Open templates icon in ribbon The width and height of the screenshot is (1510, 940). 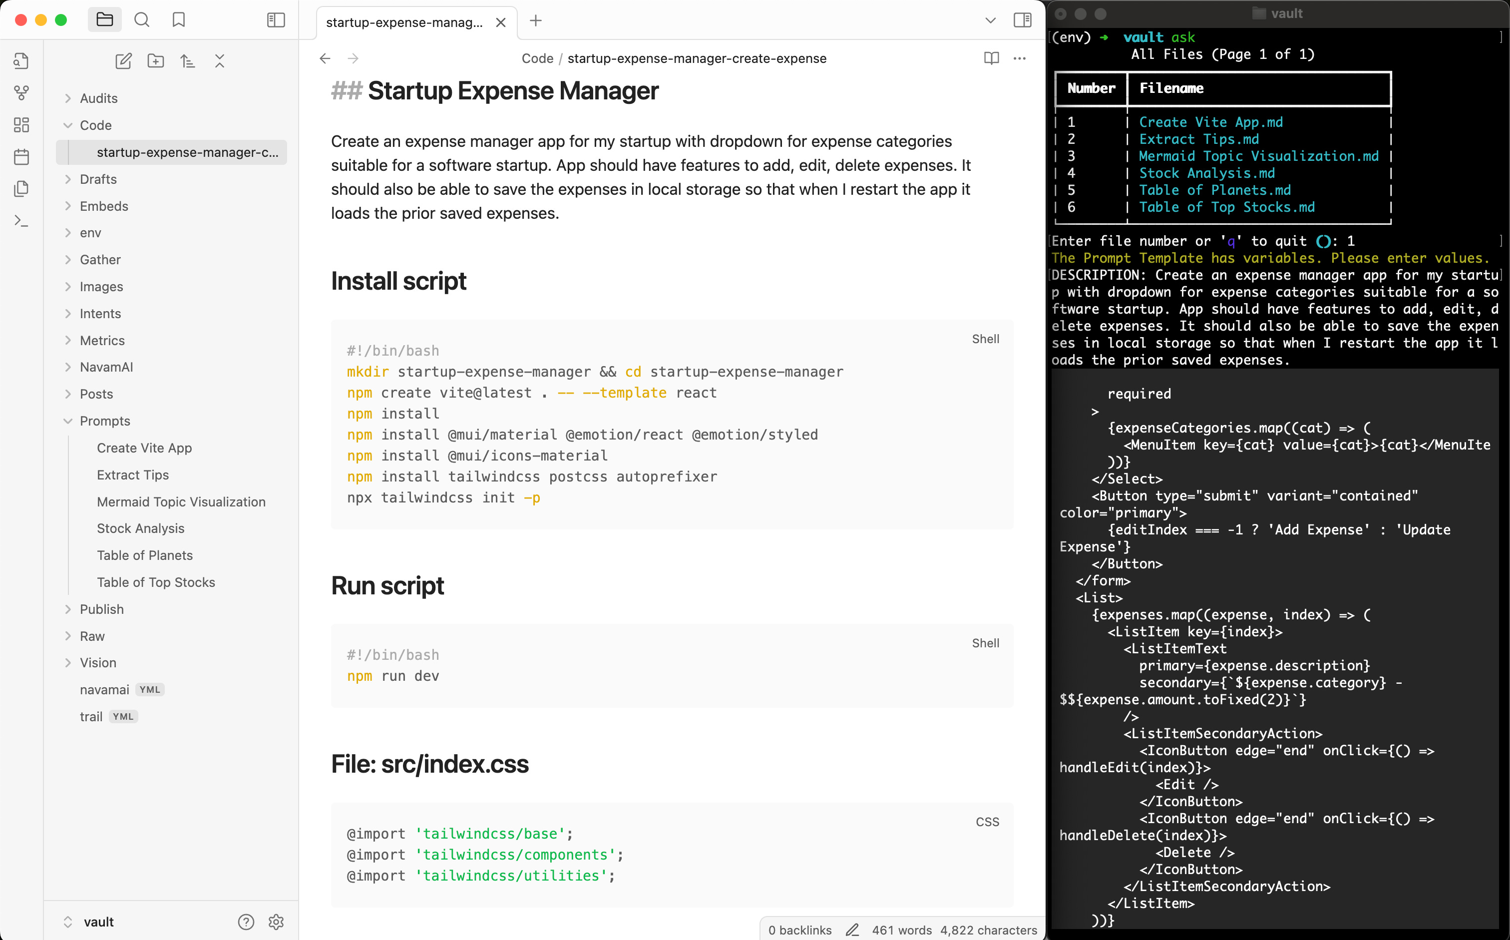(21, 188)
